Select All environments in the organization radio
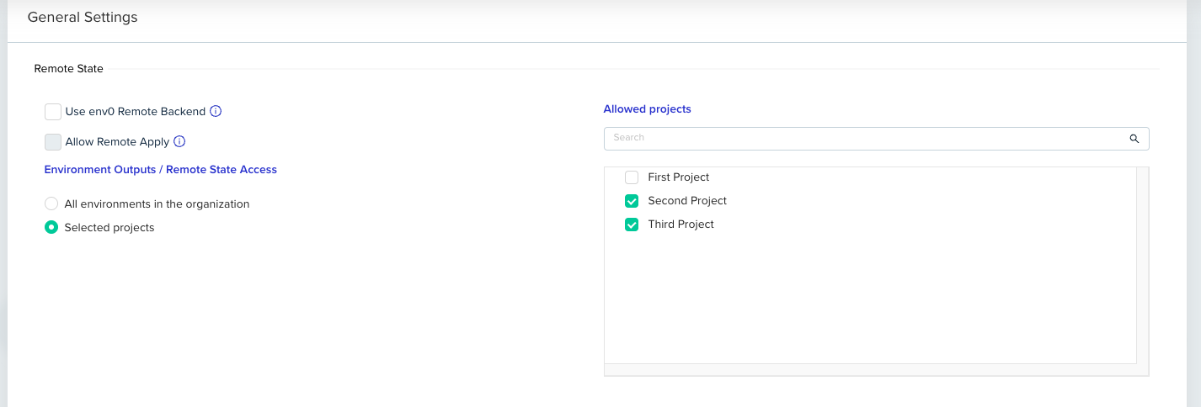 click(x=51, y=203)
